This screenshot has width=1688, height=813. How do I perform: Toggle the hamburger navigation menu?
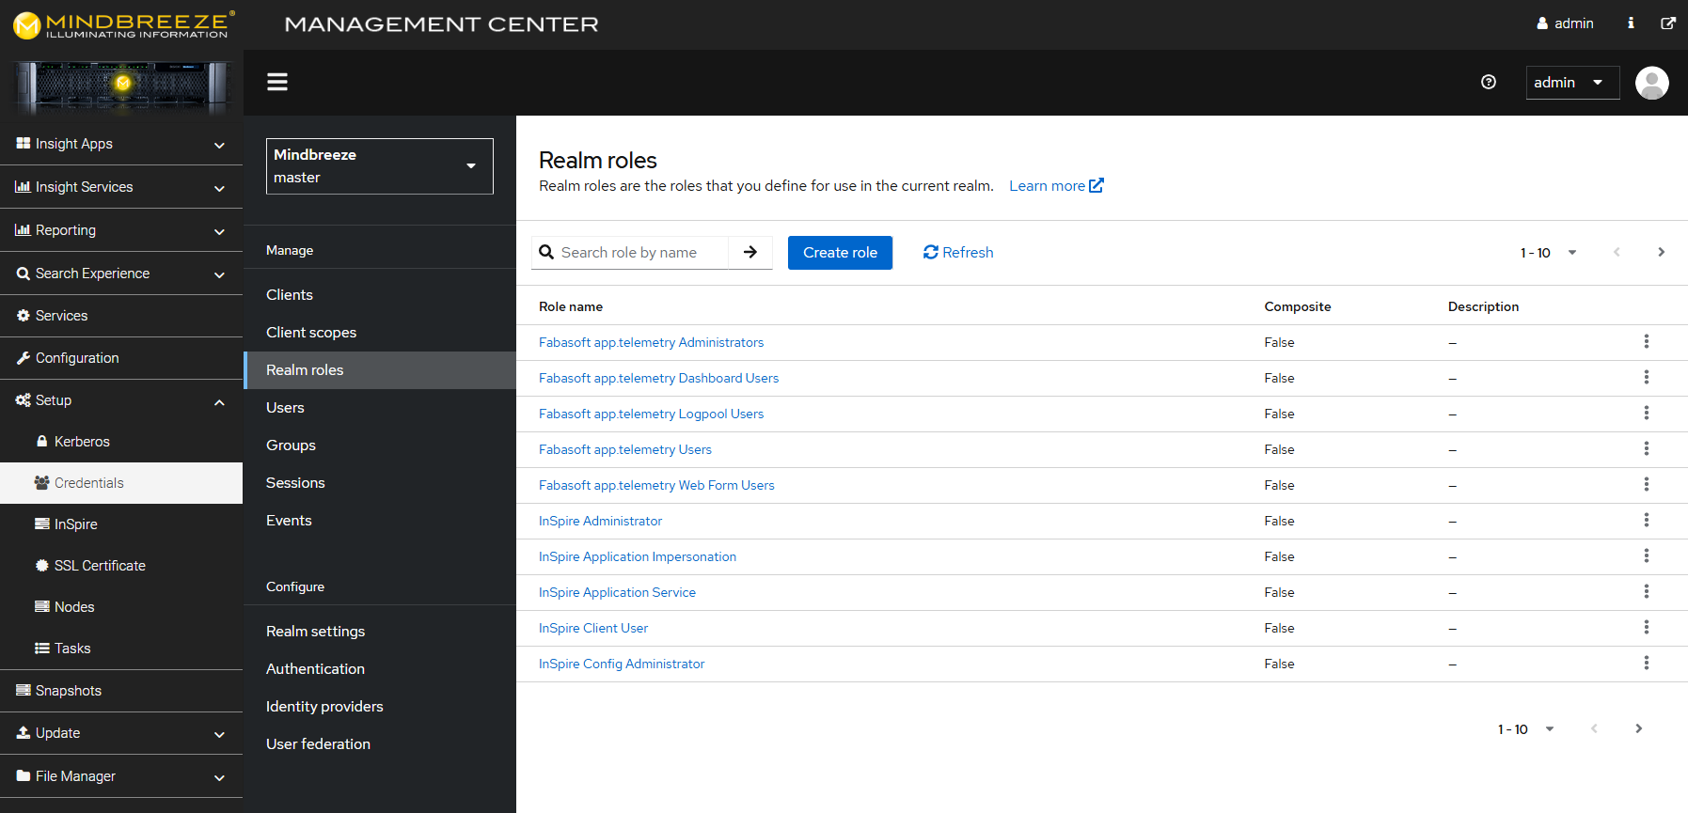[277, 83]
